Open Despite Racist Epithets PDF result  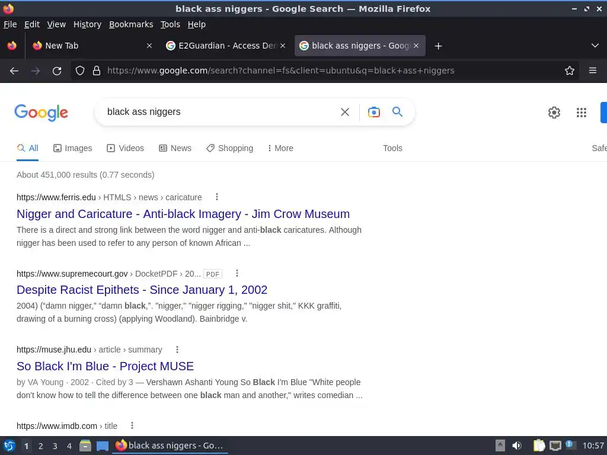(142, 290)
